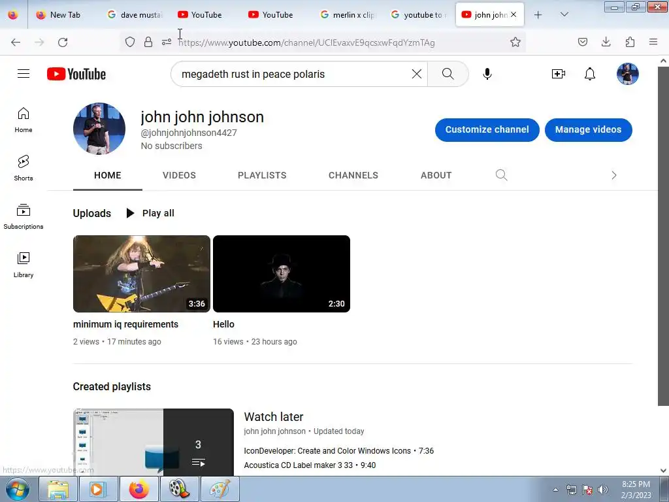669x502 pixels.
Task: Open the tracking protection shield icon
Action: 130,42
